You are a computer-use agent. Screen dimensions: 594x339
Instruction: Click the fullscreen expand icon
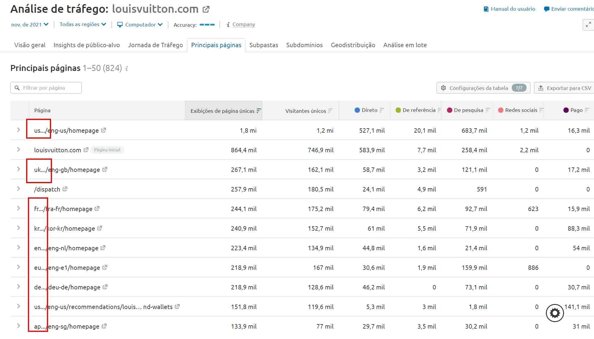pyautogui.click(x=588, y=25)
